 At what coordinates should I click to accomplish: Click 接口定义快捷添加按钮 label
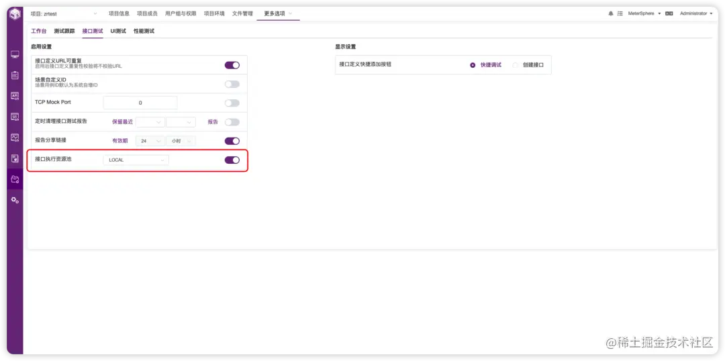tap(365, 64)
